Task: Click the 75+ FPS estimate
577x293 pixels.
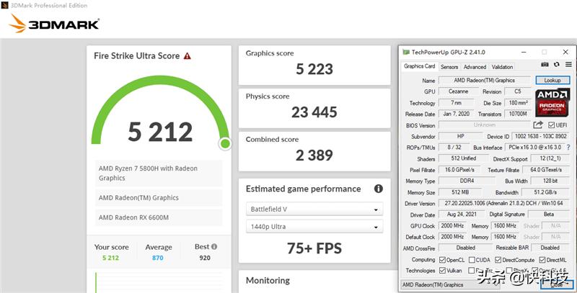Action: [314, 248]
